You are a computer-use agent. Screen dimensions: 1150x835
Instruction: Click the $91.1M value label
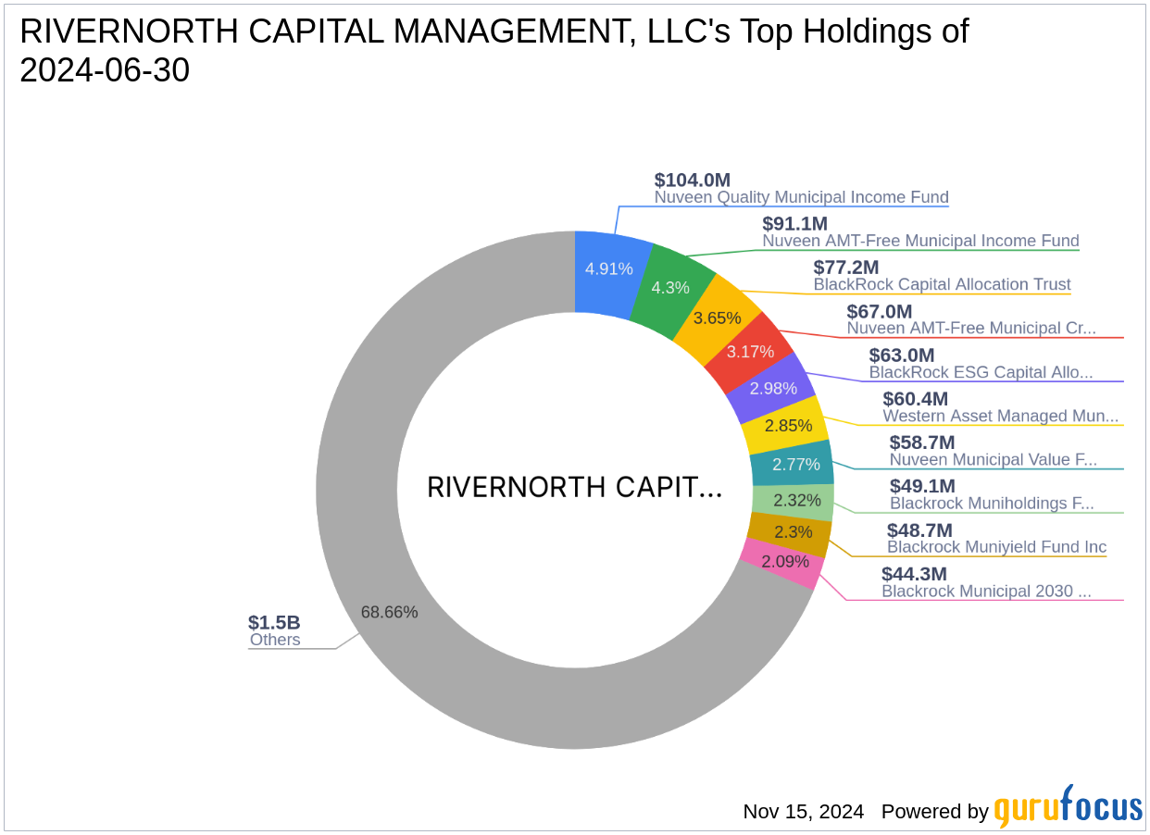tap(794, 224)
